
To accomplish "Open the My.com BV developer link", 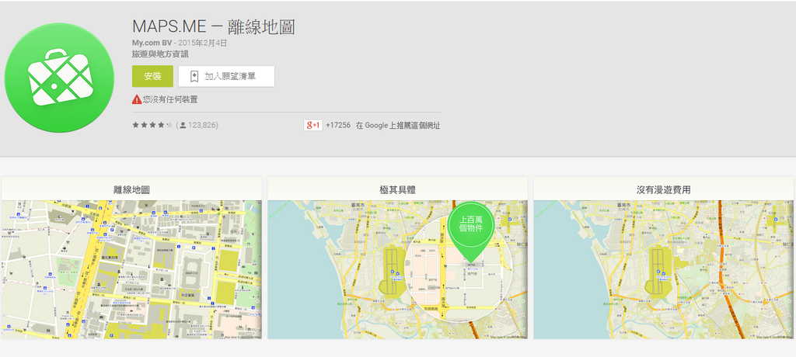I will pos(152,43).
